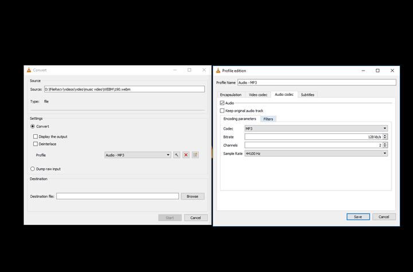This screenshot has height=272, width=413.
Task: Select the Audio codec tab
Action: pyautogui.click(x=284, y=94)
